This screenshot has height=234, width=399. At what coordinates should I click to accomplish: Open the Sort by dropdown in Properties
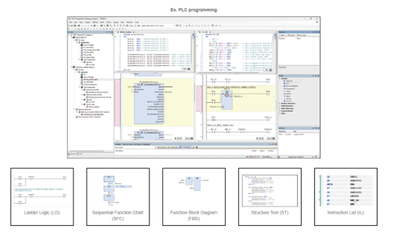tap(292, 35)
